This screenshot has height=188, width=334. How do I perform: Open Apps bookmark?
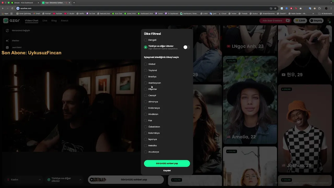point(5,14)
